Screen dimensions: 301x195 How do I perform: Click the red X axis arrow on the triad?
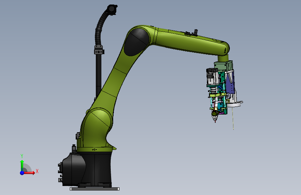tap(29, 173)
